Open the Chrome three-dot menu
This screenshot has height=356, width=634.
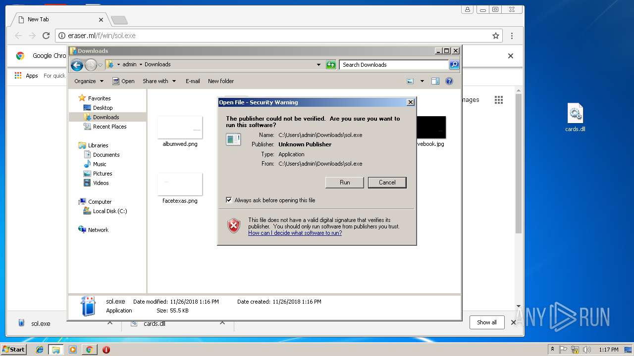tap(512, 36)
